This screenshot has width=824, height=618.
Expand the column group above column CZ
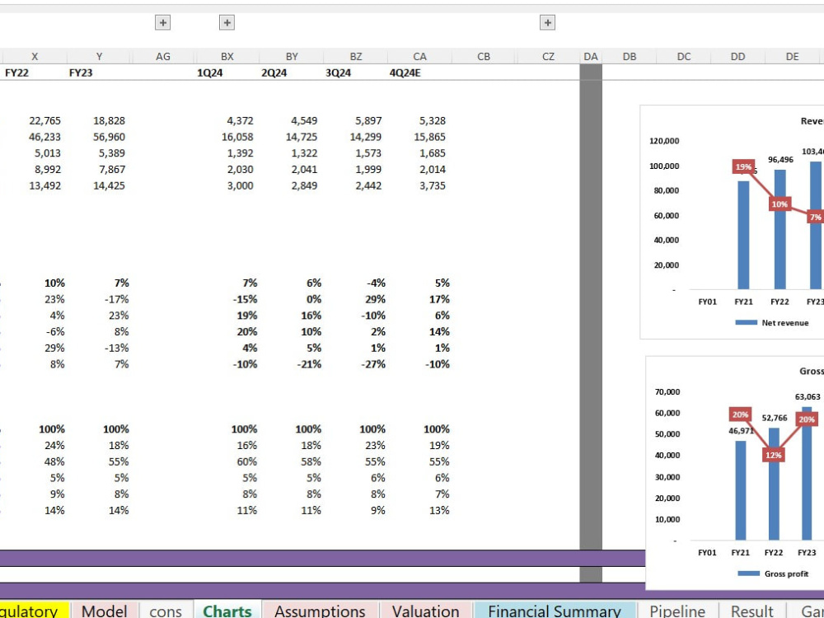pyautogui.click(x=548, y=22)
